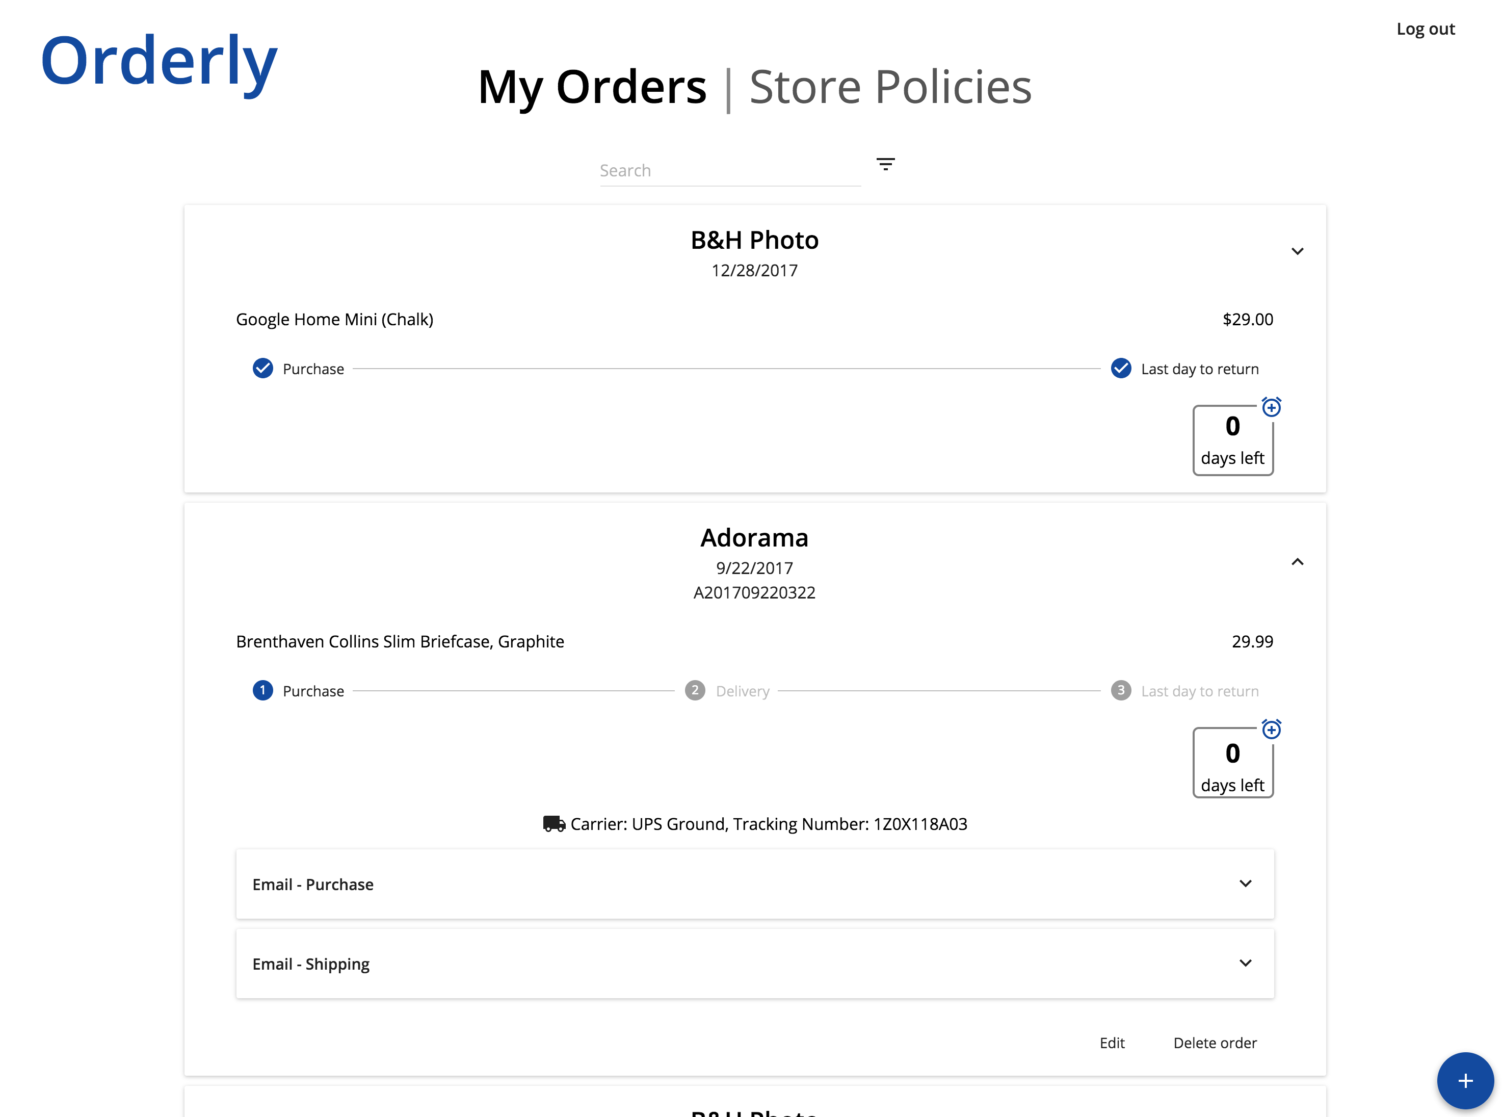1502x1117 pixels.
Task: Click the Google Home Mini (Chalk) item name
Action: pyautogui.click(x=334, y=319)
